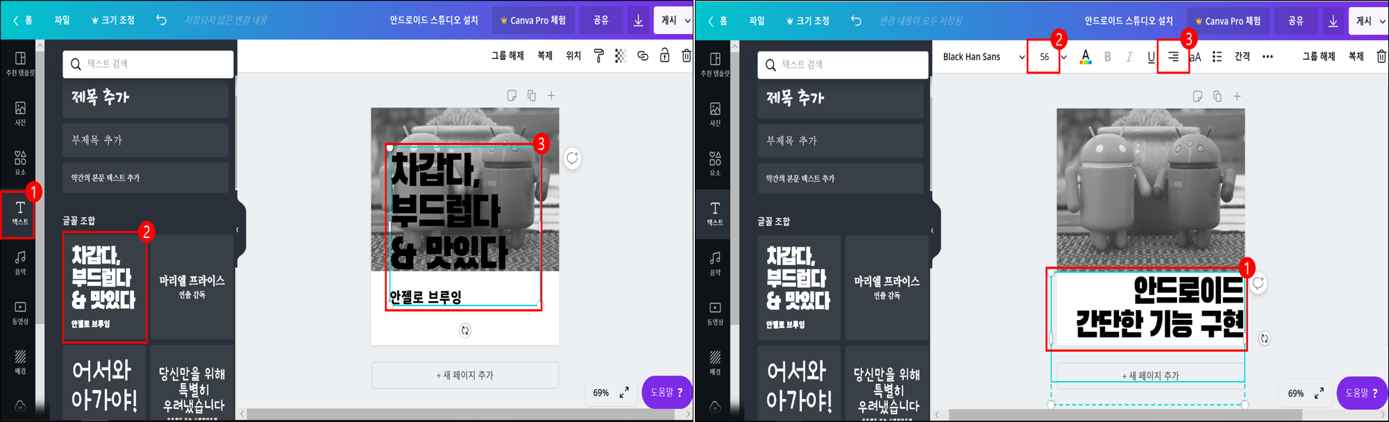This screenshot has width=1389, height=422.
Task: Click the fullscreen arrows icon in right screenshot
Action: pos(1319,393)
